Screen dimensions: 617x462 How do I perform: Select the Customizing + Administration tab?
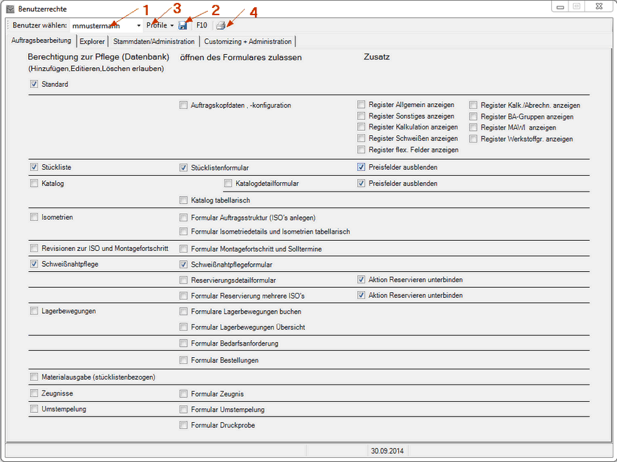(x=248, y=42)
